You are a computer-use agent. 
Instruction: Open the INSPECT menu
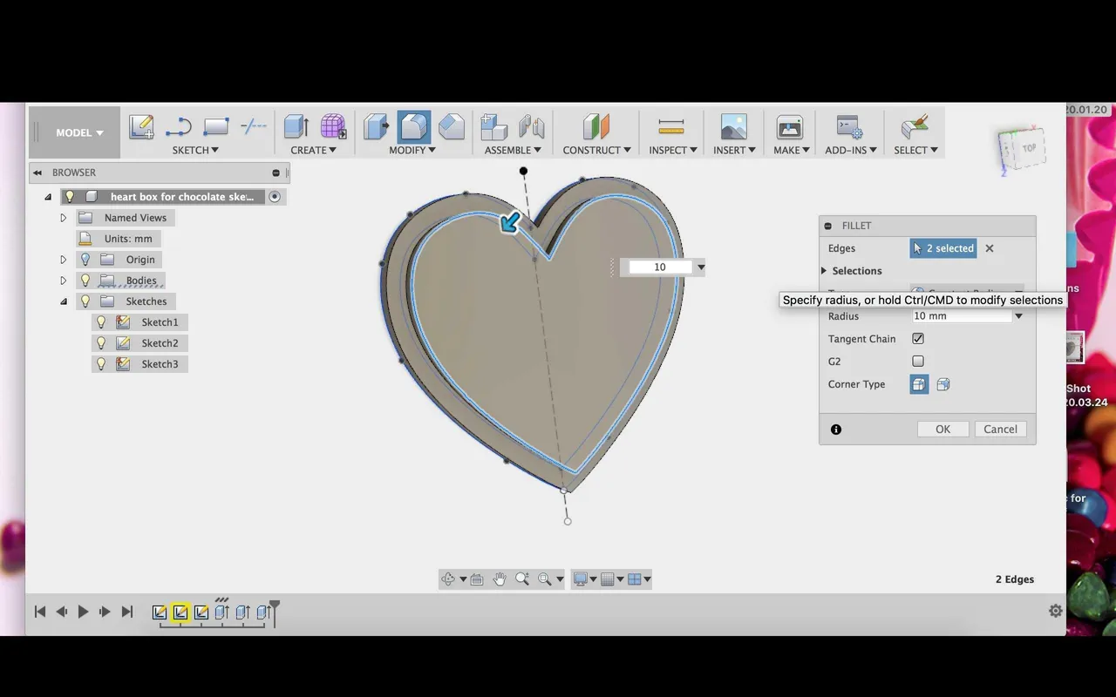(x=673, y=150)
